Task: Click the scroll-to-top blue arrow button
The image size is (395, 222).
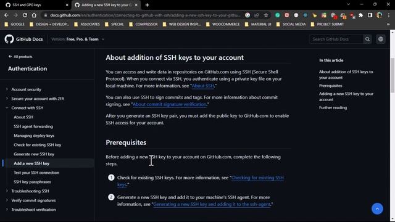Action: coord(377,208)
